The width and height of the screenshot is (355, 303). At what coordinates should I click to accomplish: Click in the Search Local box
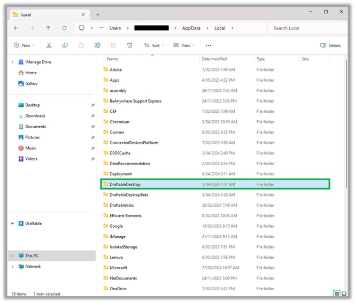(308, 28)
